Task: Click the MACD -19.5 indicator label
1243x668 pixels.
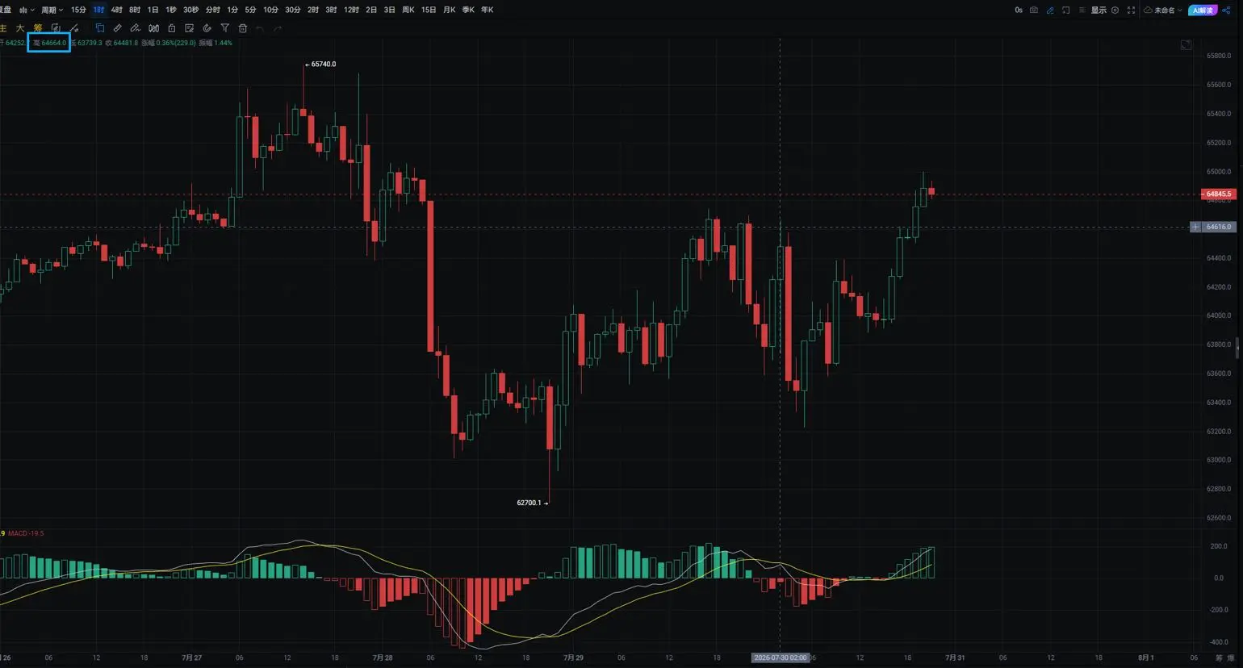Action: point(26,533)
